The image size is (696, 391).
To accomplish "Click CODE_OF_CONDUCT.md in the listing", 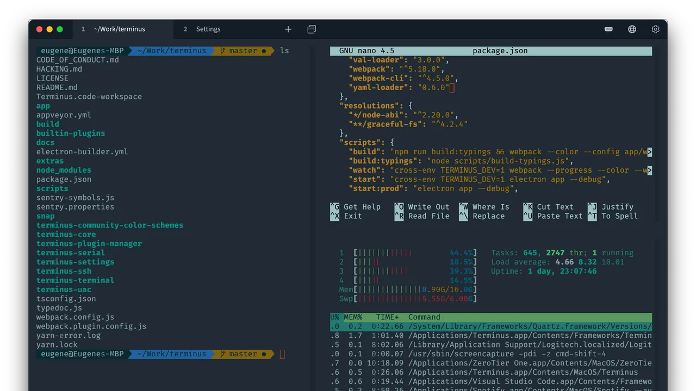I will [x=77, y=60].
